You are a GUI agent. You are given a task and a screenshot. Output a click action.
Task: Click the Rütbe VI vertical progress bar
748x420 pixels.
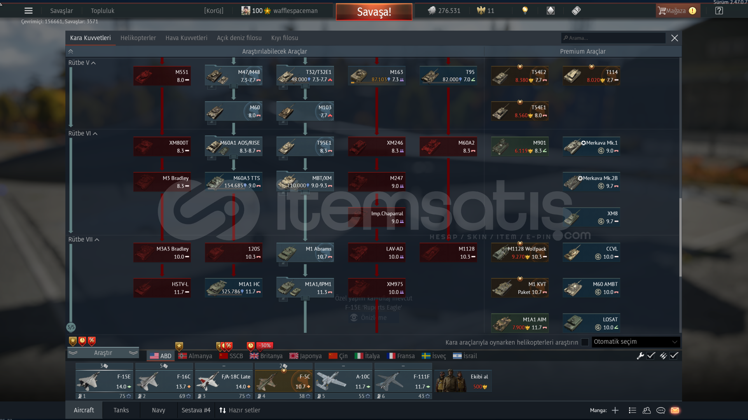click(x=71, y=185)
